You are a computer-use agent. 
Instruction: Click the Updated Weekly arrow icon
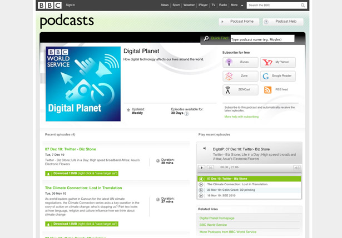[x=128, y=110]
